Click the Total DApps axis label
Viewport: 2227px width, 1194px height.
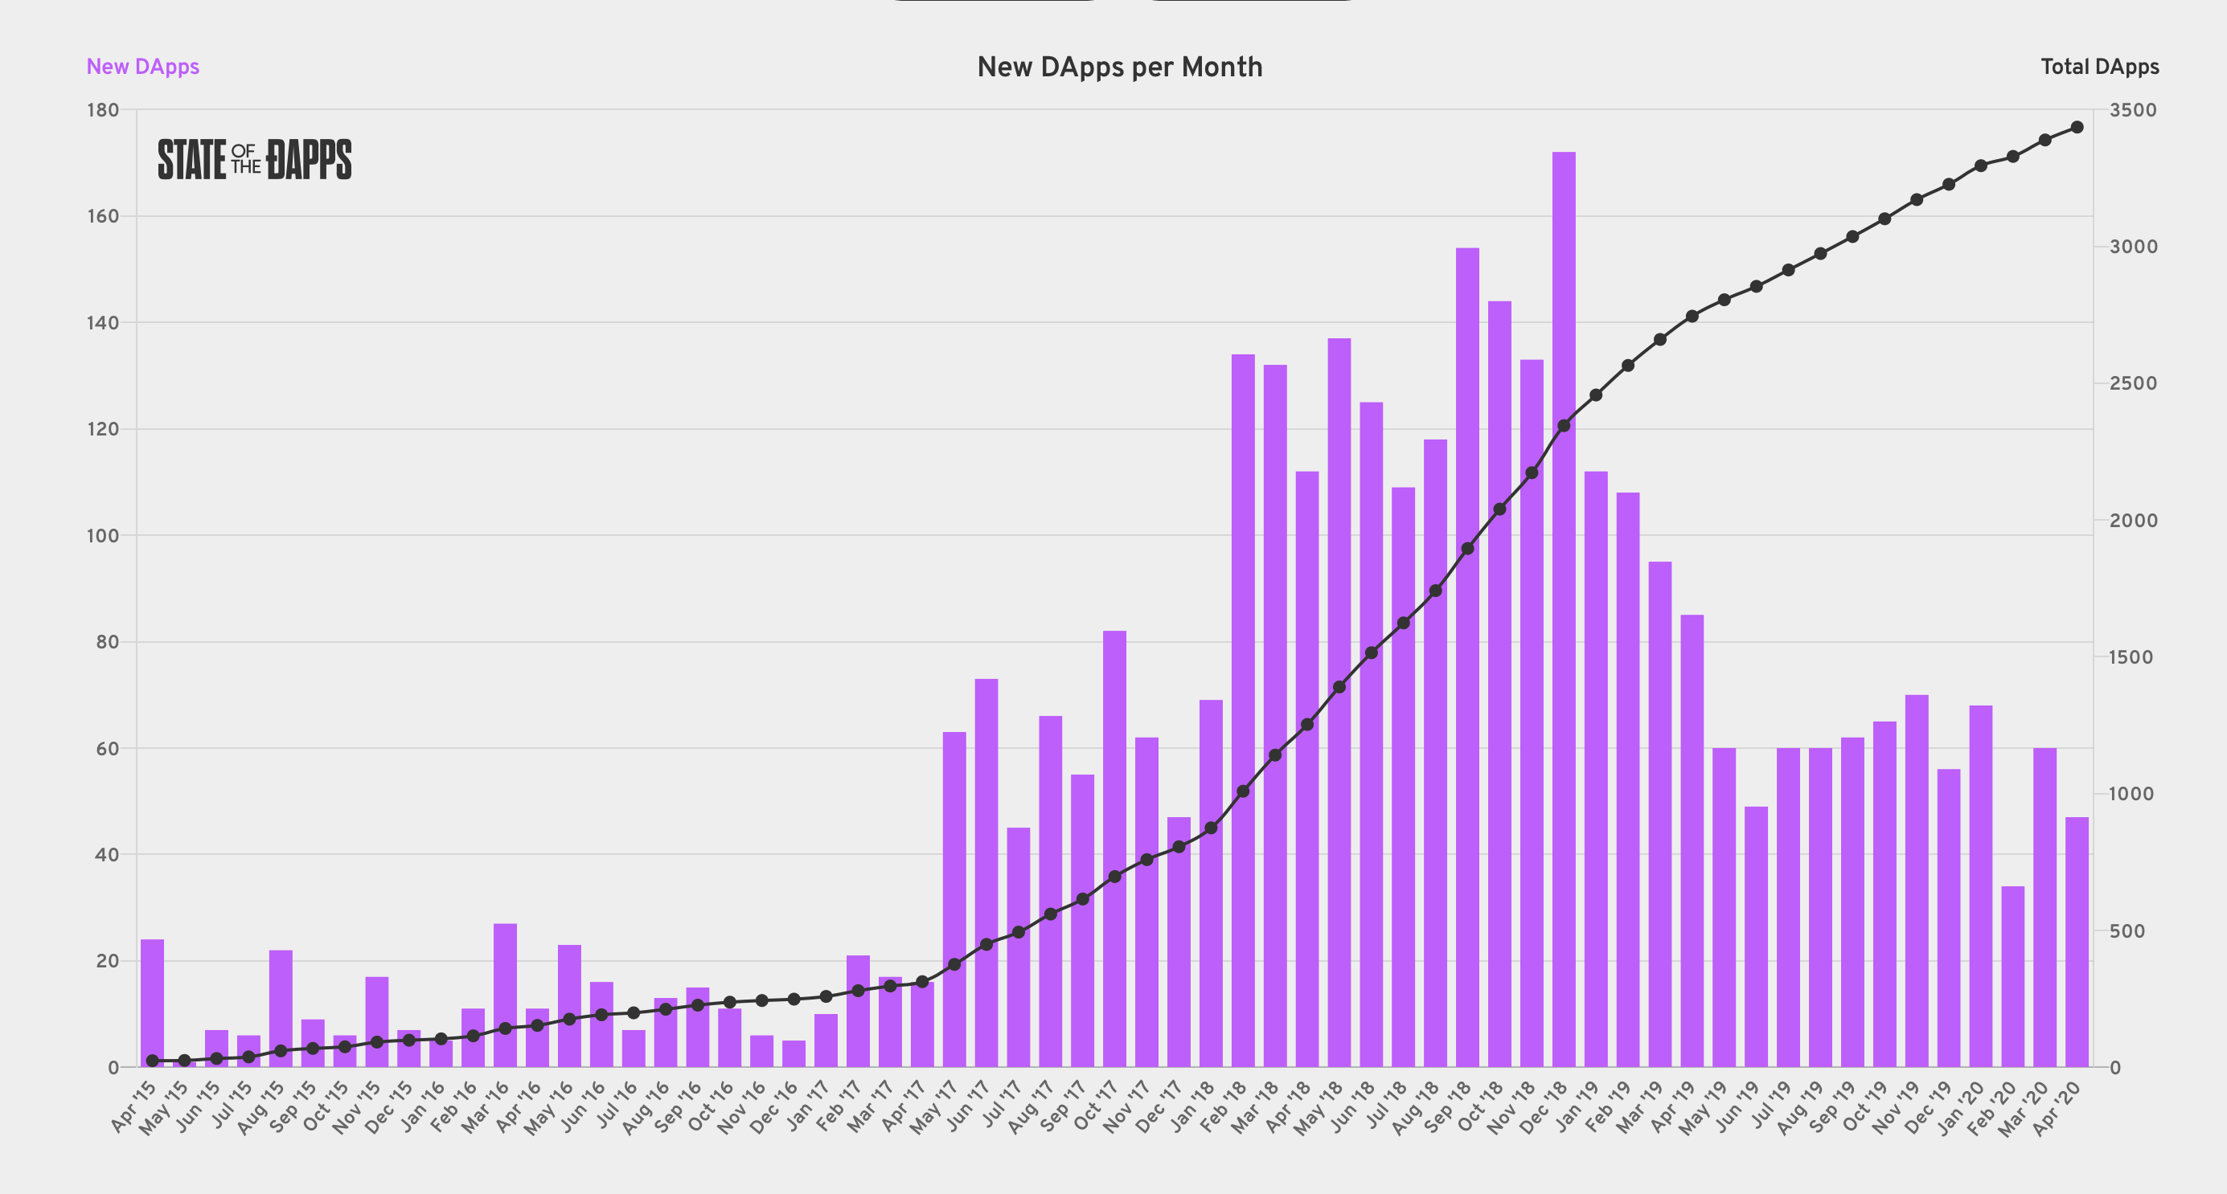pos(2099,67)
